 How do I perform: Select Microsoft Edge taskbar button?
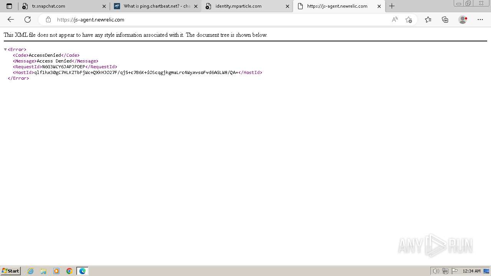(82, 271)
